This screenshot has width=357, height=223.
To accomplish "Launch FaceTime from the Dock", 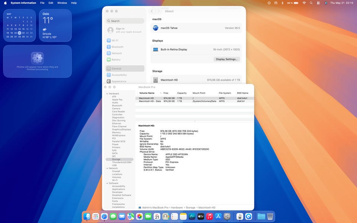I will (x=148, y=216).
